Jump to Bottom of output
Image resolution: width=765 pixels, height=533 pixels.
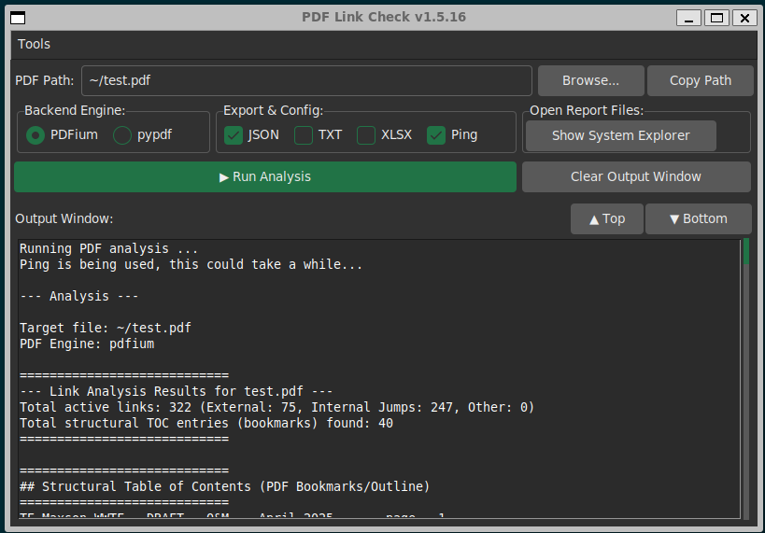(698, 219)
